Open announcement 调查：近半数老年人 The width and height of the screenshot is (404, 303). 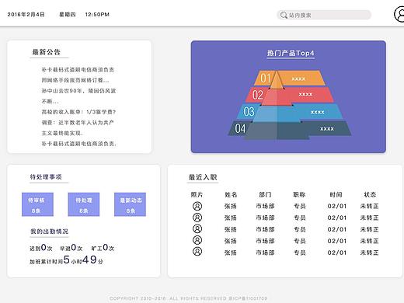[x=78, y=127]
